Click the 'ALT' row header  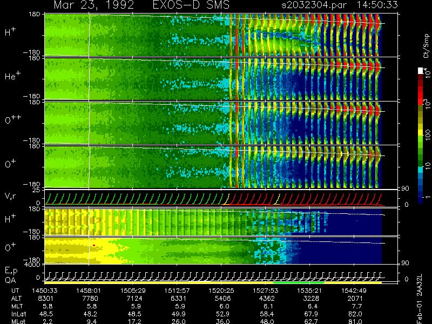[16, 299]
